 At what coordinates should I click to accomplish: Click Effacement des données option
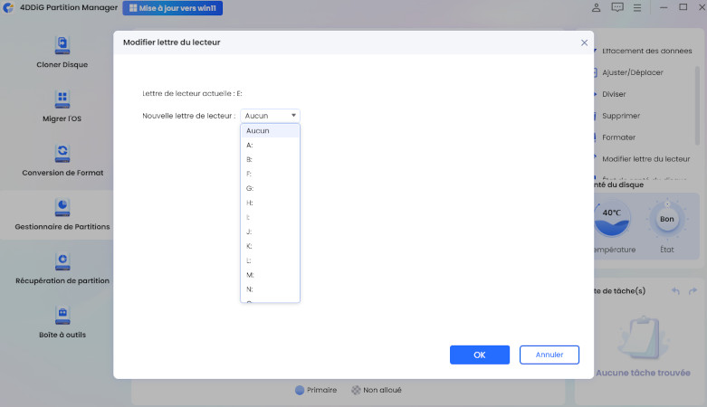(646, 51)
